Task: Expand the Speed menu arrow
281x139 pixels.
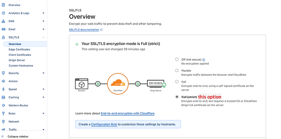Action: coord(43,89)
